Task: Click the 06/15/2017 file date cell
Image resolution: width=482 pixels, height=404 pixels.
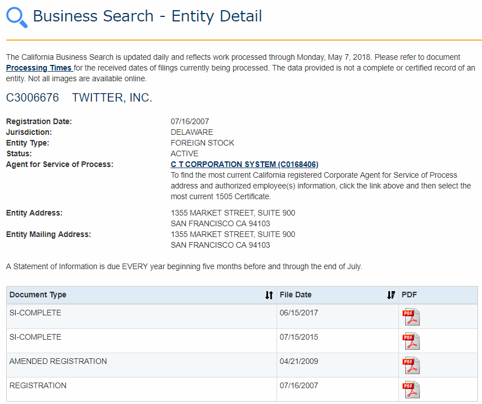Action: pyautogui.click(x=299, y=313)
